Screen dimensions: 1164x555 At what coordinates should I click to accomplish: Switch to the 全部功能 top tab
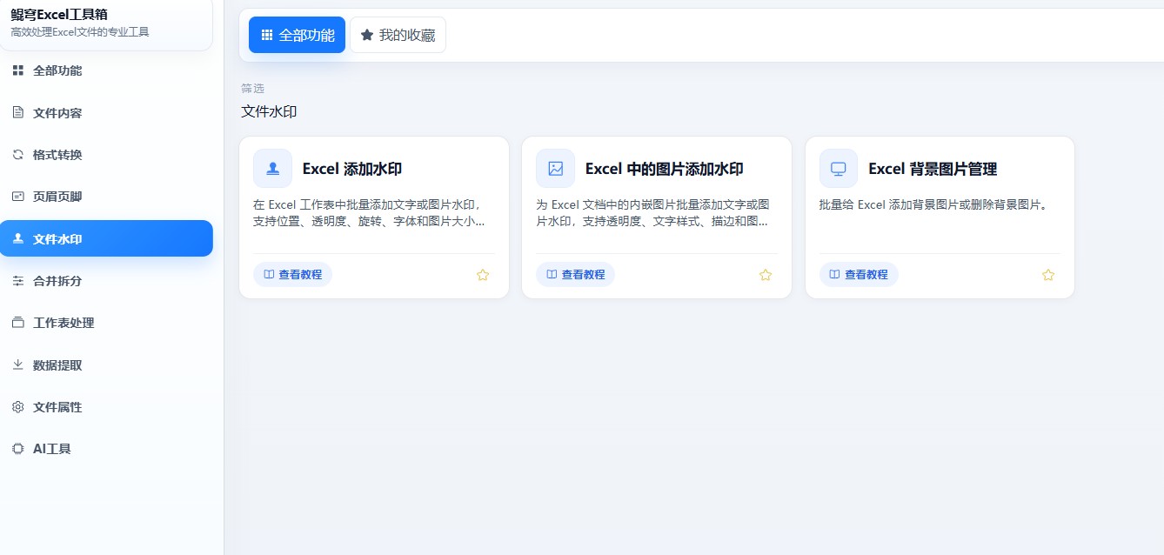pos(297,35)
